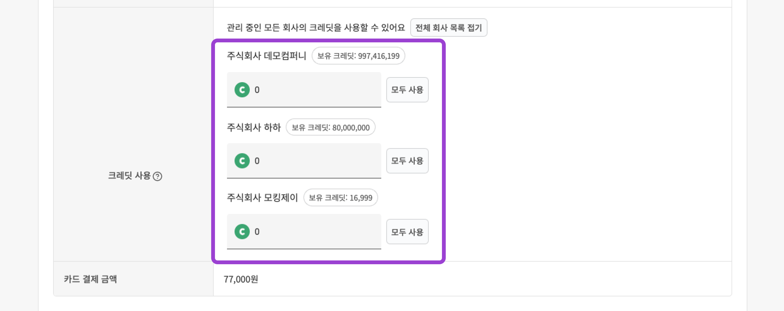Focus the credit amount field for 주식회사 하하

(316, 161)
